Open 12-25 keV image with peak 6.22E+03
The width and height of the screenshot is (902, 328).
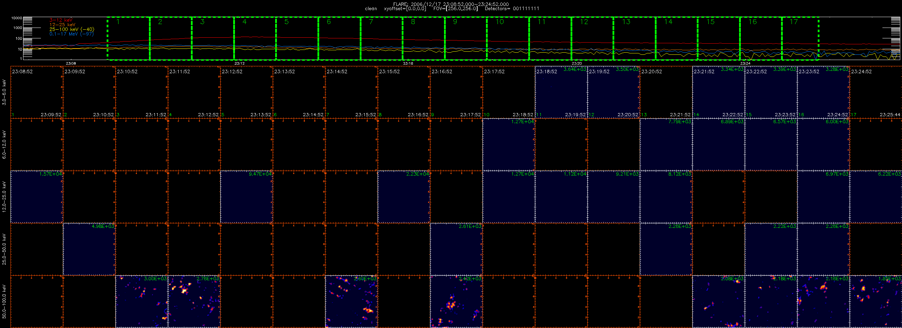pyautogui.click(x=876, y=197)
